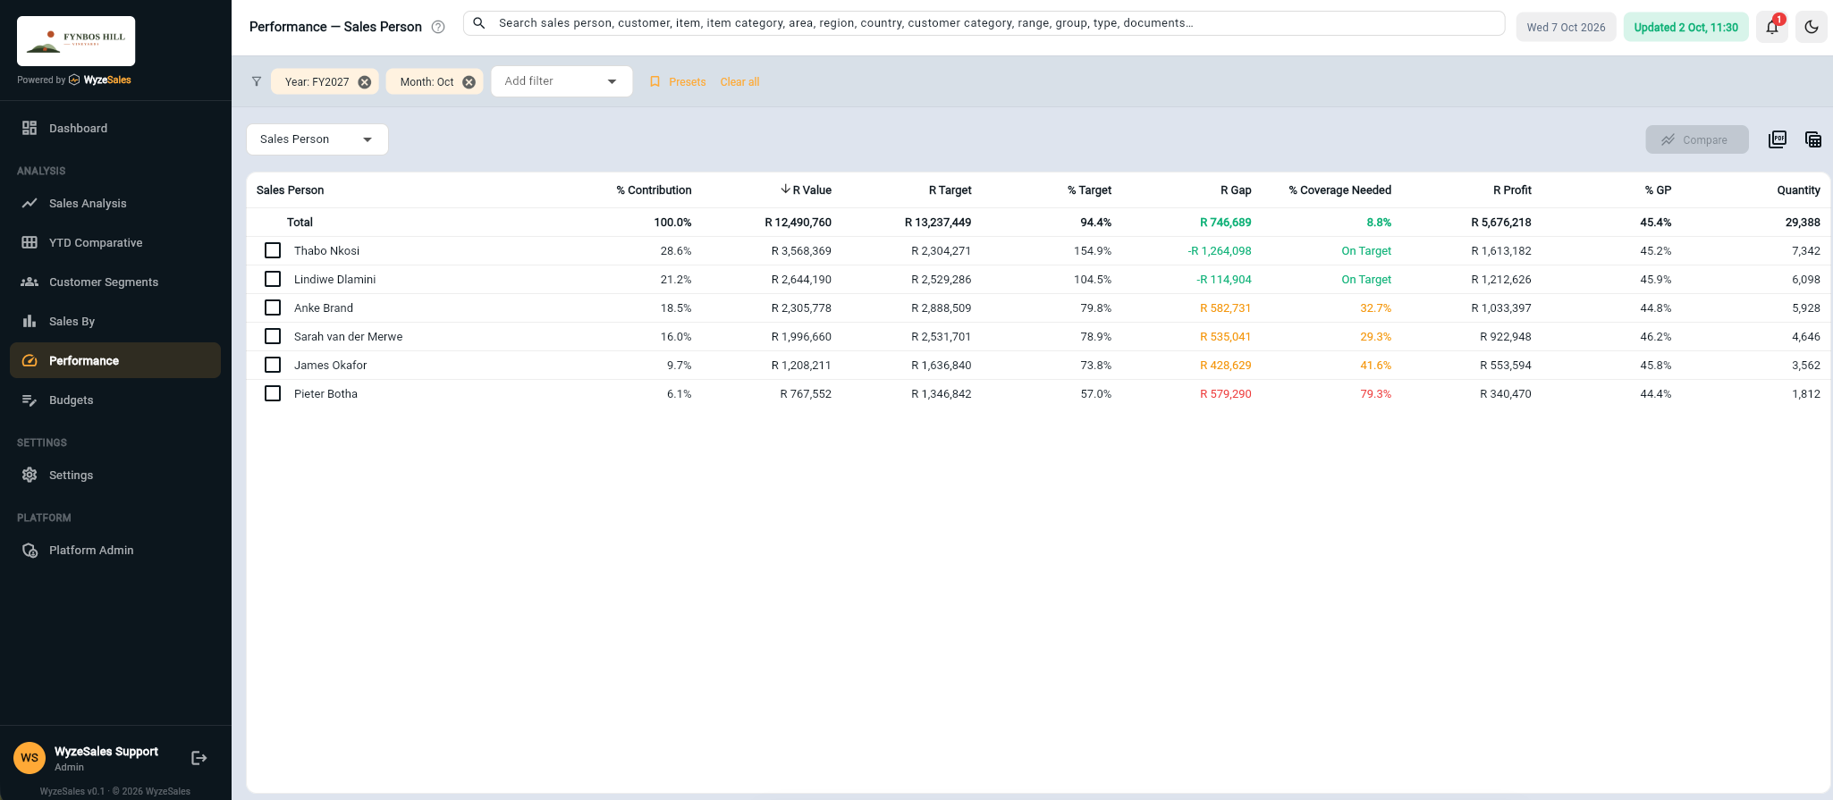Click the Compare button

pos(1697,139)
